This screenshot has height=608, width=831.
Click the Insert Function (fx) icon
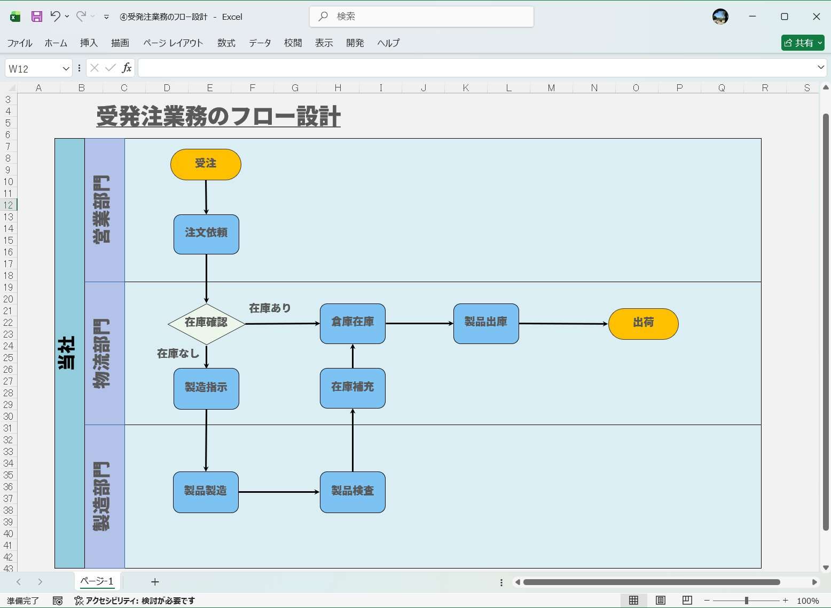pyautogui.click(x=127, y=68)
